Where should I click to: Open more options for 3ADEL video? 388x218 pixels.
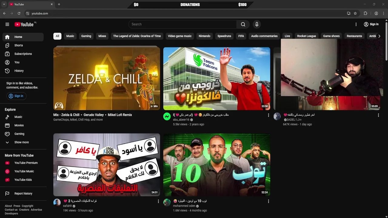378,115
